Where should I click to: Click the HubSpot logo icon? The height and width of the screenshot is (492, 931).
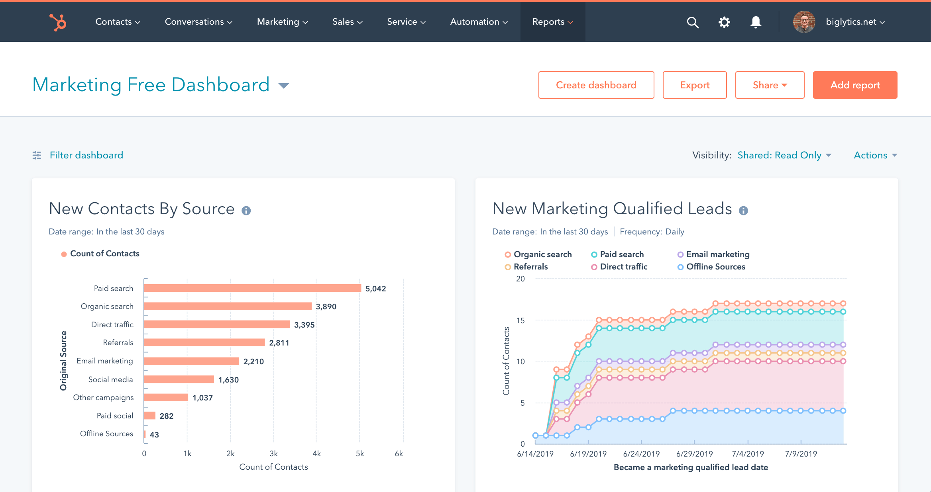click(55, 21)
